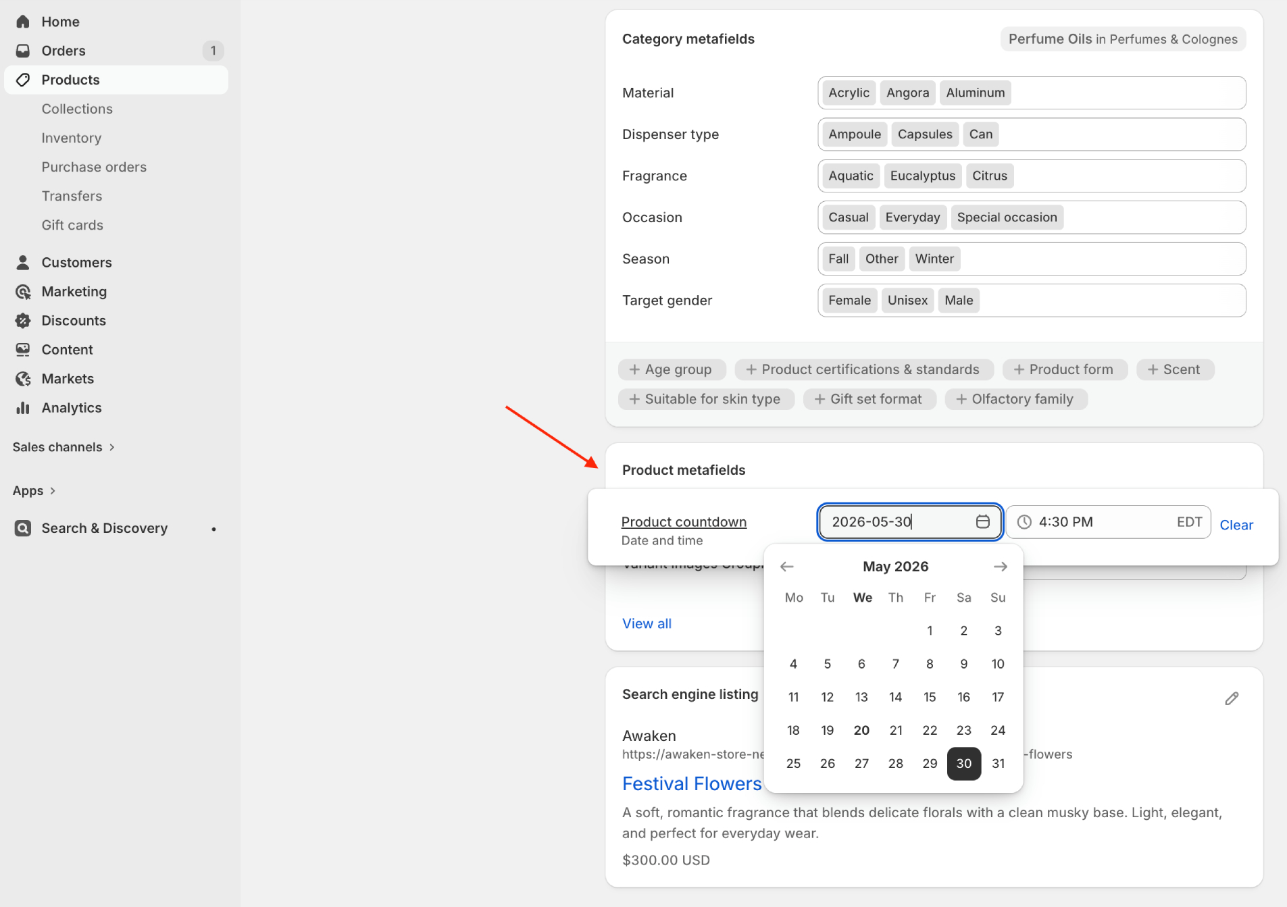Click the Unisex target gender tag

click(907, 301)
